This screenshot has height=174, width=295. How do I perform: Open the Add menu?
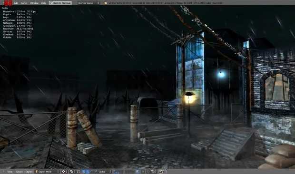(16, 3)
